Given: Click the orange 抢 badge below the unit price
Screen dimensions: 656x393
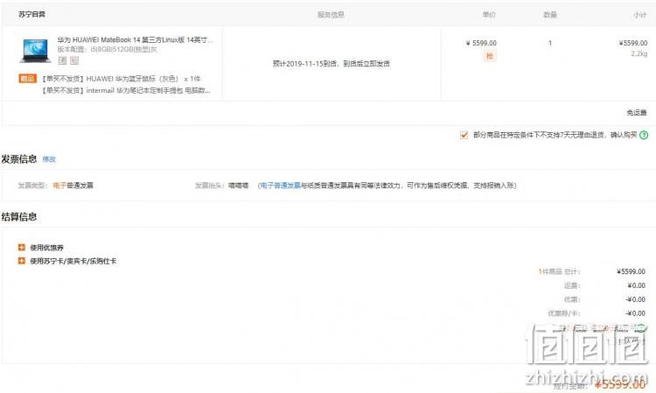Looking at the screenshot, I should click(x=490, y=56).
